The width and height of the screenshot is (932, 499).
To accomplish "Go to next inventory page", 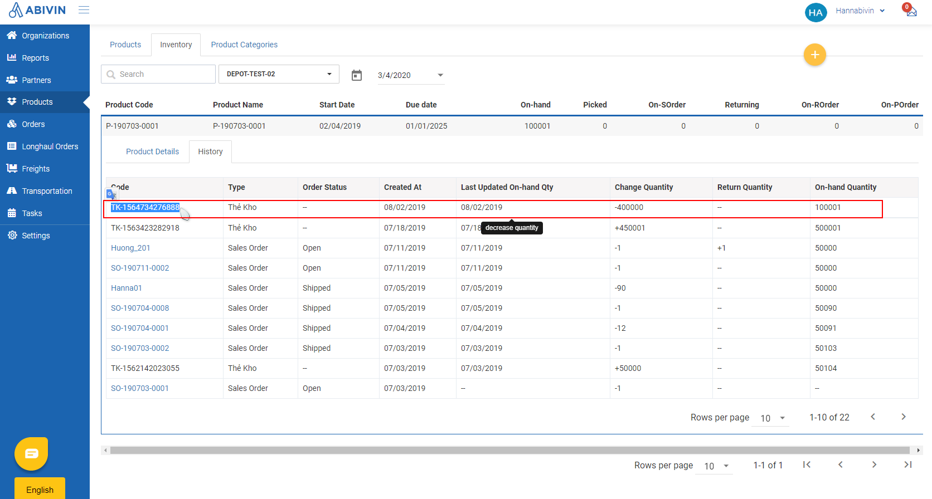I will click(x=874, y=464).
